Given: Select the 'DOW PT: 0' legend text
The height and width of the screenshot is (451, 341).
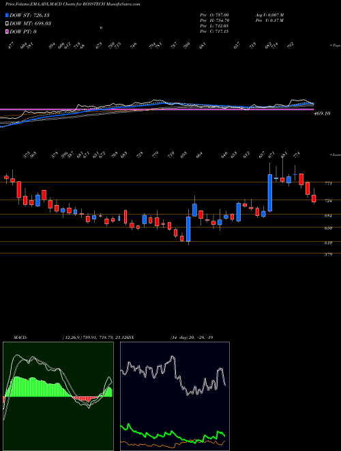Looking at the screenshot, I should click(x=23, y=31).
